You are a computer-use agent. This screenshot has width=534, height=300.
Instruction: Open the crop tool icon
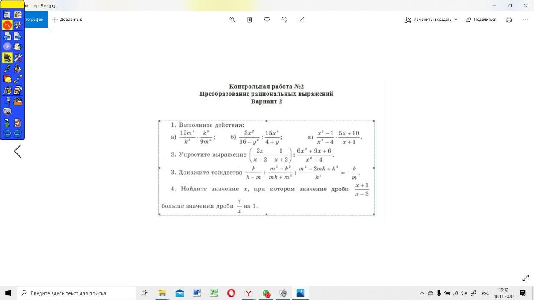coord(302,19)
